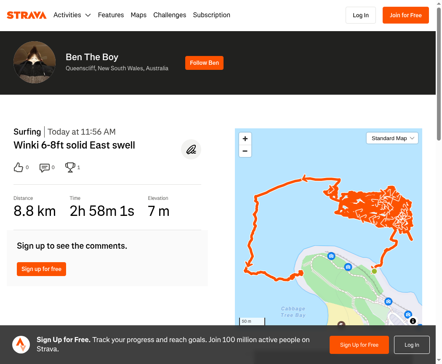Click the surfing activity type icon
Screen dimensions: 442x364
[191, 149]
